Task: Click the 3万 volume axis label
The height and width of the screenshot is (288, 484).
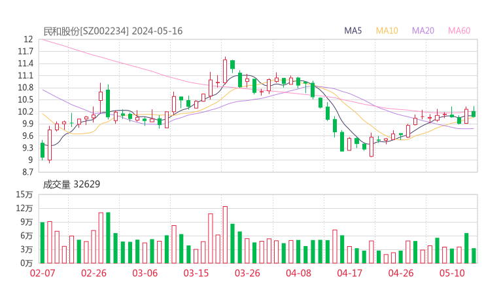Action: point(27,249)
